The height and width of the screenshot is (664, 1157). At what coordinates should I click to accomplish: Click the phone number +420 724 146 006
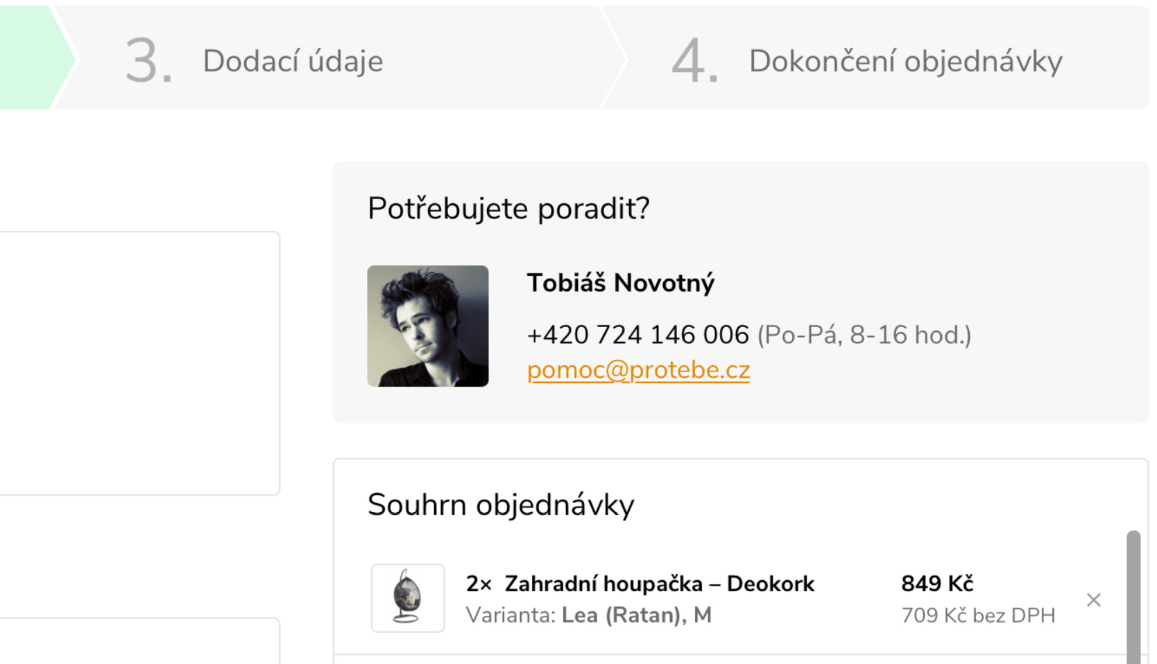pos(638,335)
